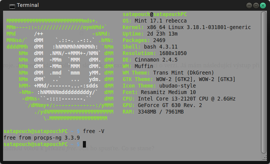Click WM Theme Trans Mint (DkGreen)
This screenshot has width=270, height=164.
click(168, 73)
